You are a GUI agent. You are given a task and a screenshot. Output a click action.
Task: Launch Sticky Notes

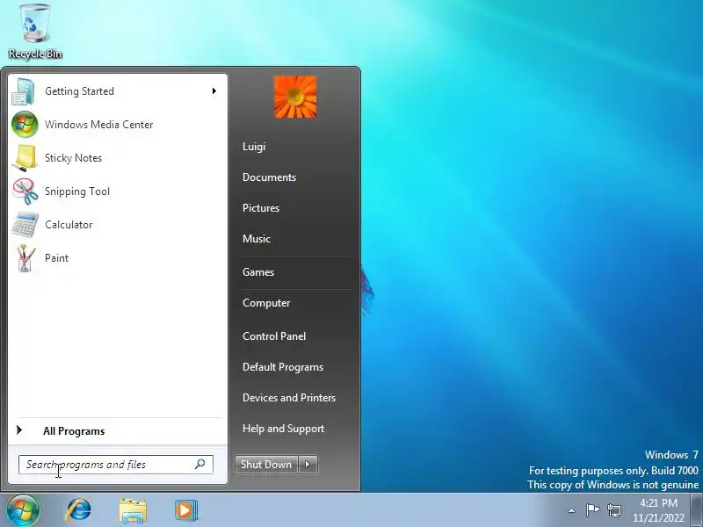118,158
